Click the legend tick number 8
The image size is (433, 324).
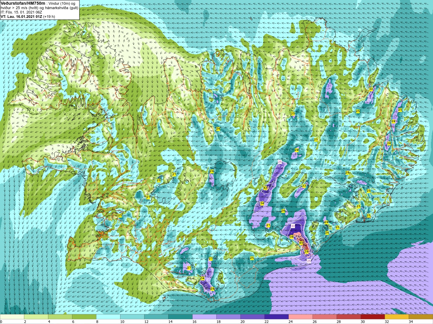click(x=97, y=322)
